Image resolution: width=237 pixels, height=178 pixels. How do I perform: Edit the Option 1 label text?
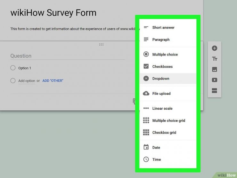point(25,68)
